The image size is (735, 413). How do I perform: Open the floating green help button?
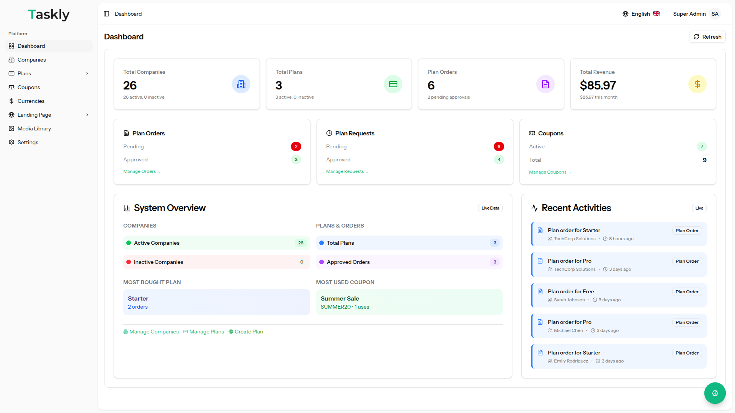pos(715,393)
